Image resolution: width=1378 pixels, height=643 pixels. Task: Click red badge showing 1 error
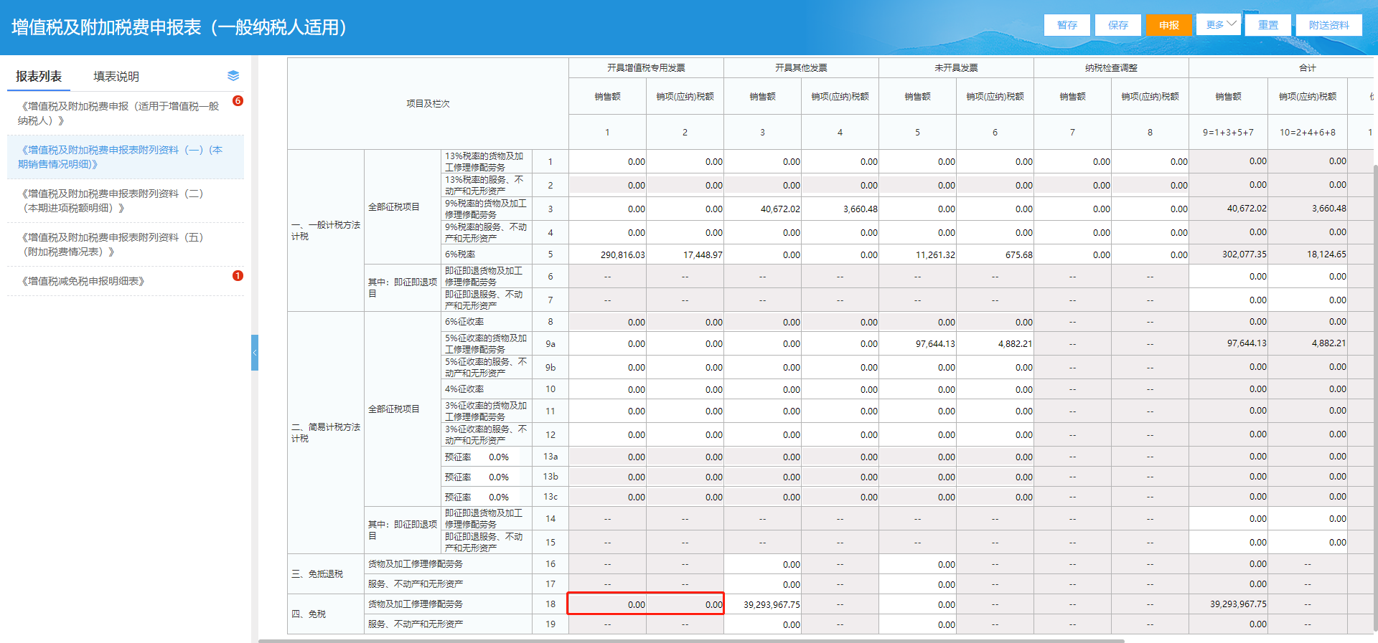[x=238, y=276]
